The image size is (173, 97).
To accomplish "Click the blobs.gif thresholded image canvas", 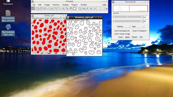I will 49,37.
